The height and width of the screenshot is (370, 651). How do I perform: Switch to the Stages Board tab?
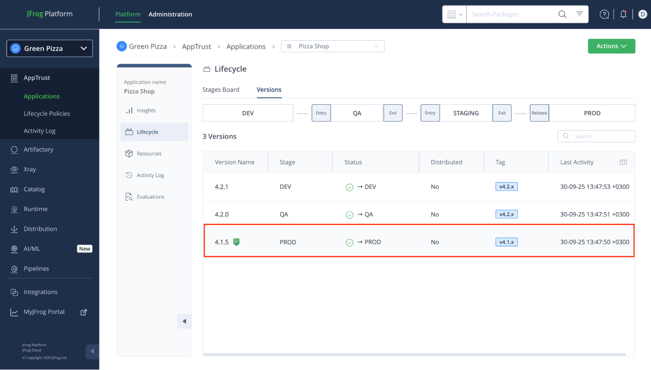point(220,90)
